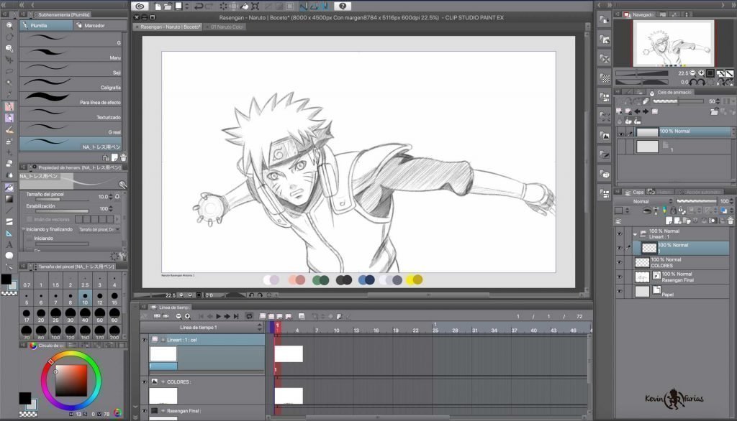Pick a color in the color wheel square
This screenshot has height=421, width=737.
pos(71,381)
